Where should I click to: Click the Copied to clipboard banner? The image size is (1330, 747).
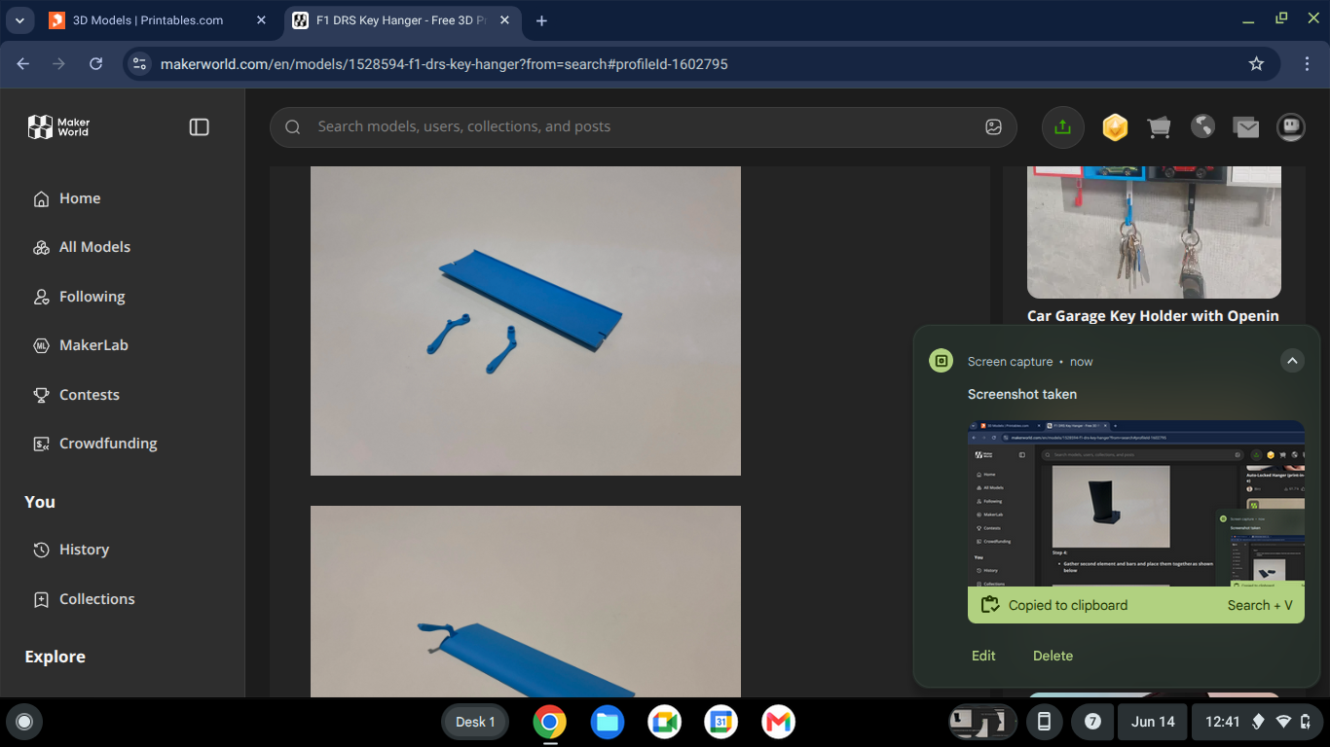pyautogui.click(x=1136, y=605)
